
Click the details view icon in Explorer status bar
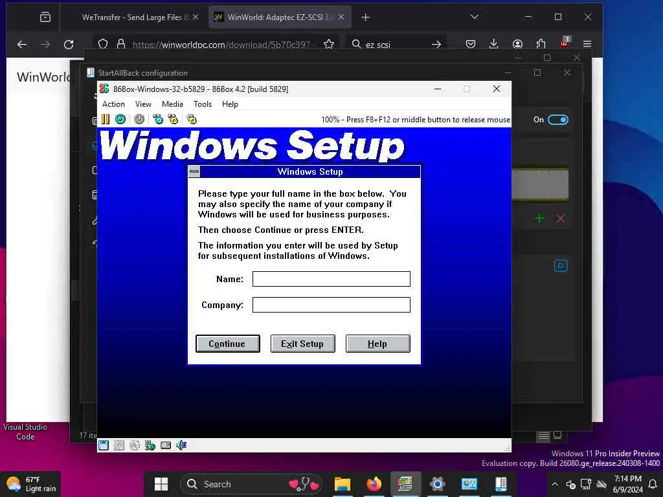(x=544, y=436)
